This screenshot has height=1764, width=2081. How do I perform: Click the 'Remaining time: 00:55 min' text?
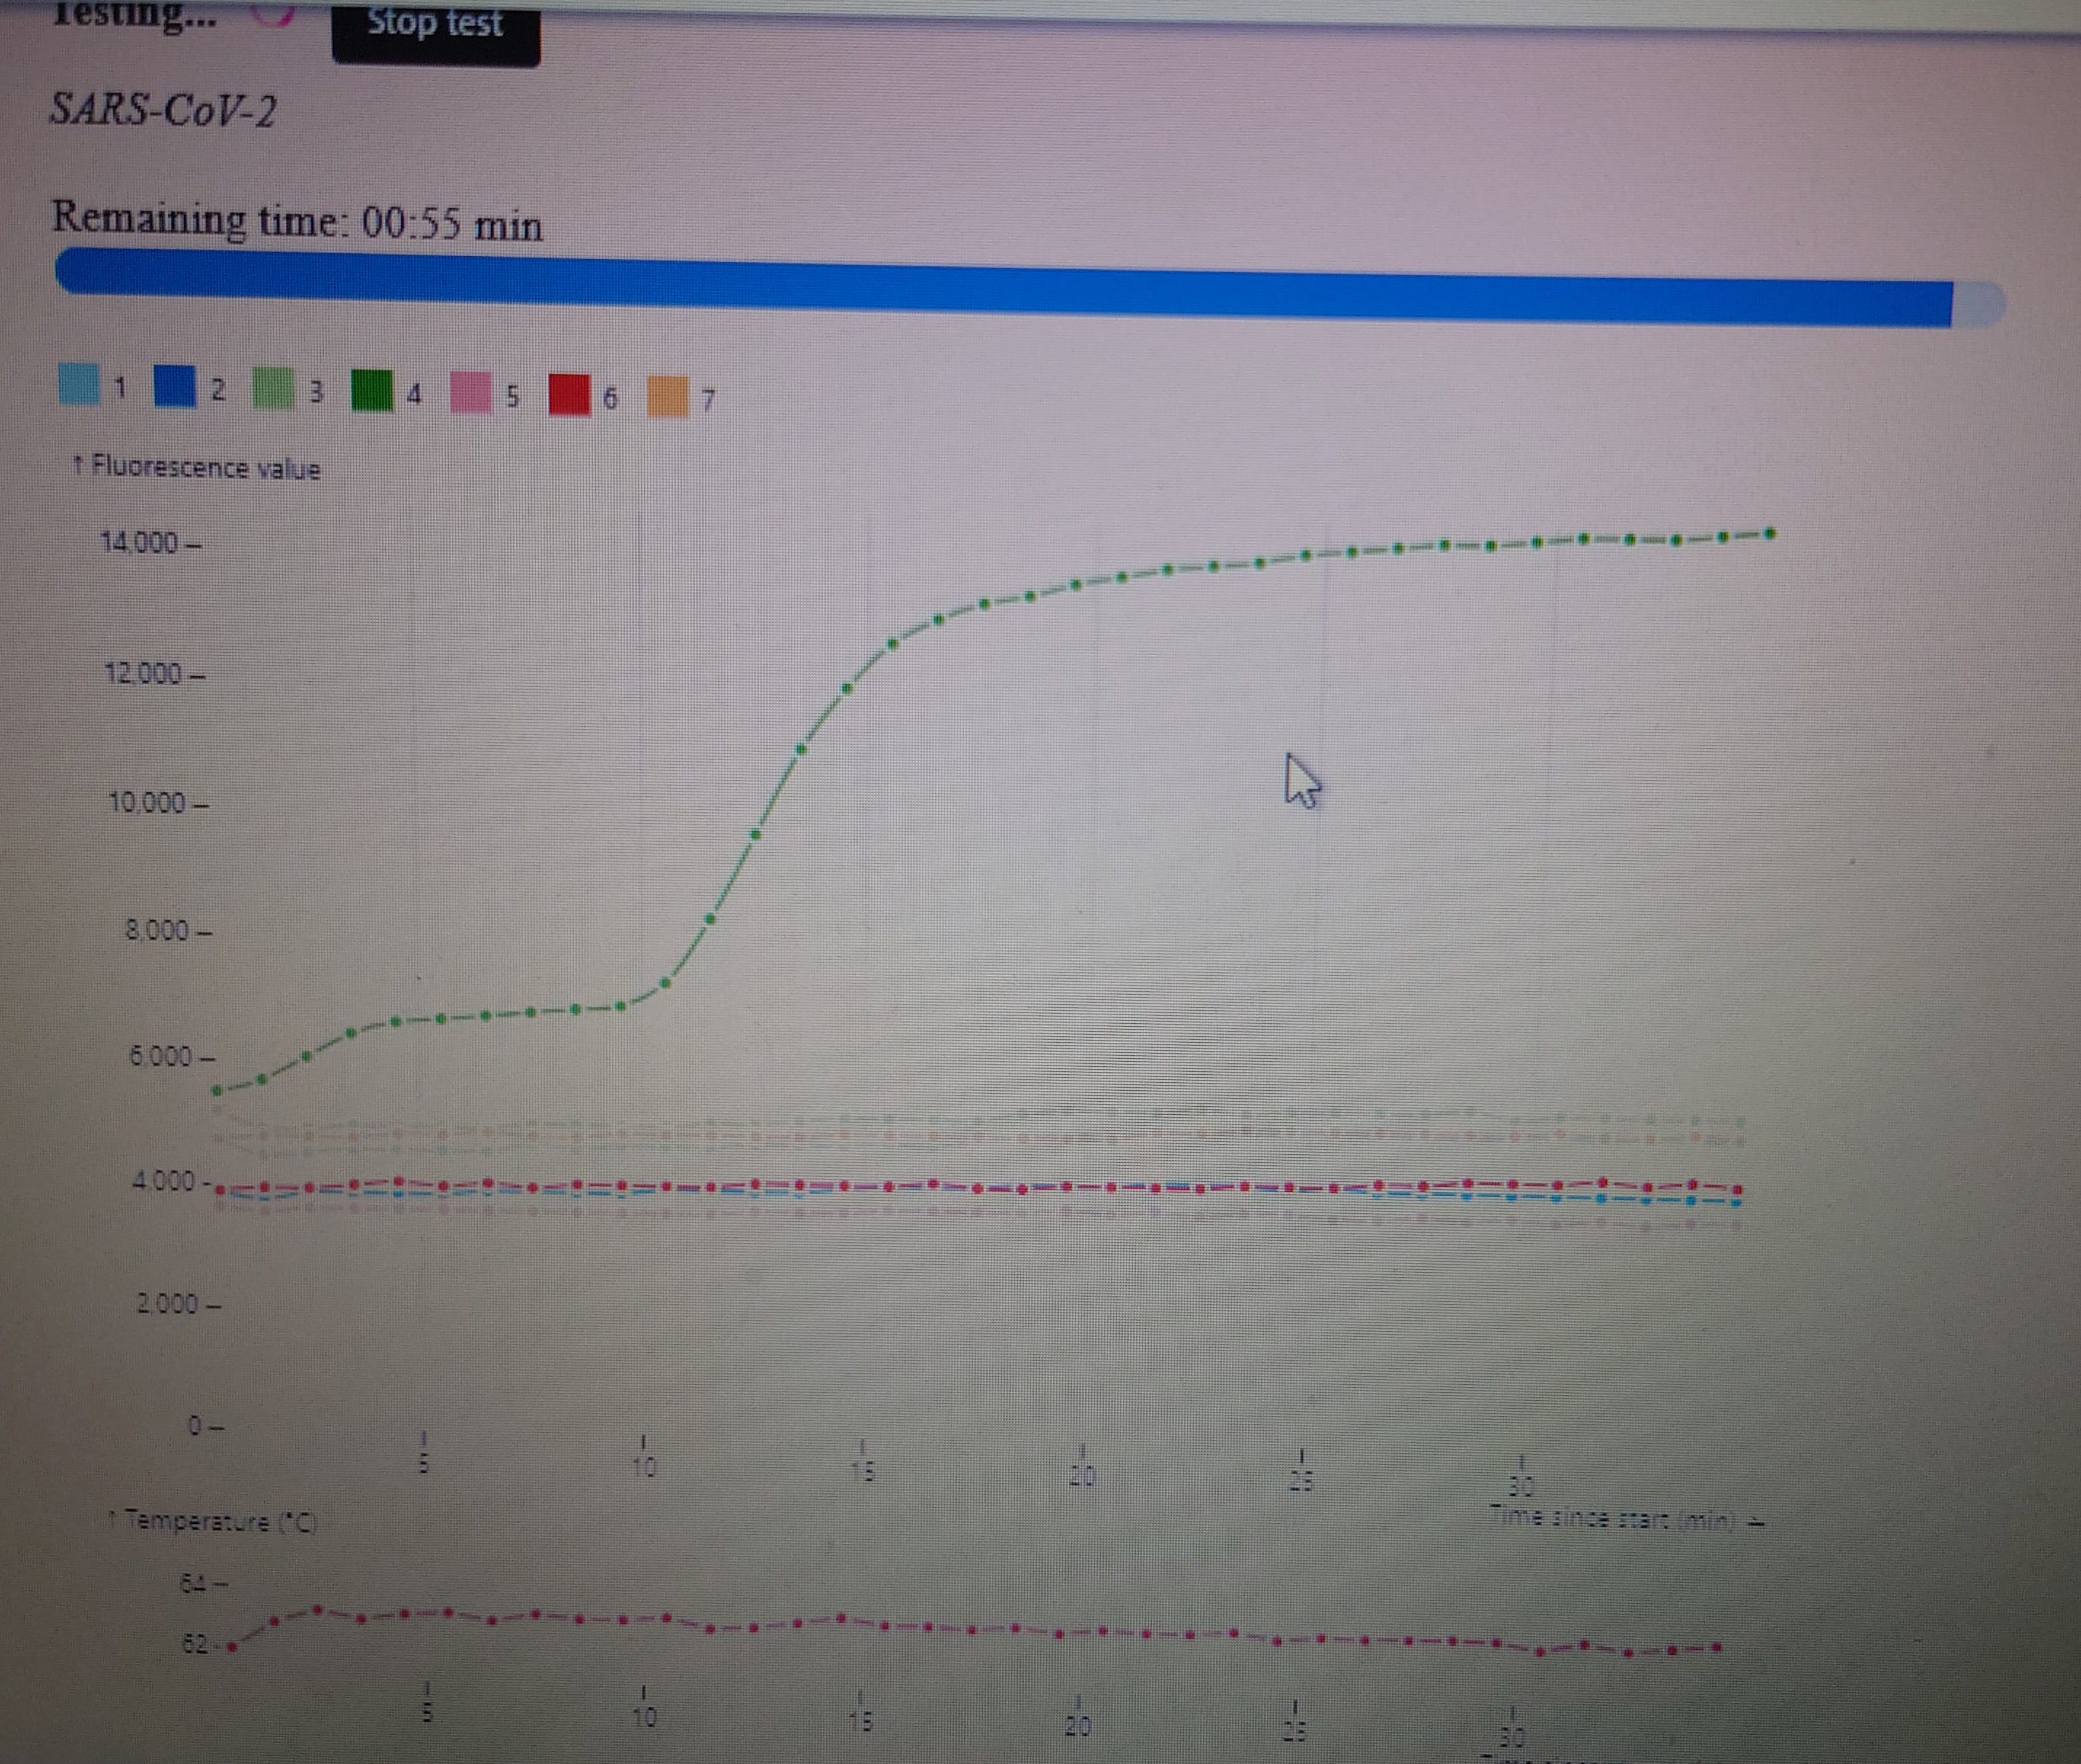297,221
